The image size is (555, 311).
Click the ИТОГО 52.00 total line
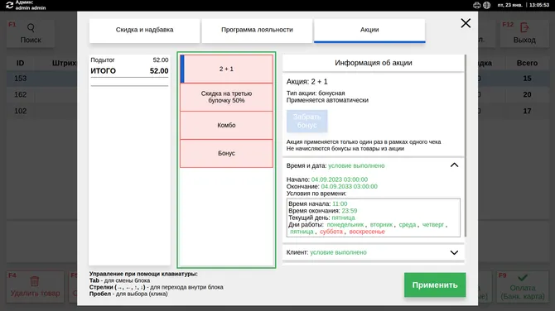129,71
